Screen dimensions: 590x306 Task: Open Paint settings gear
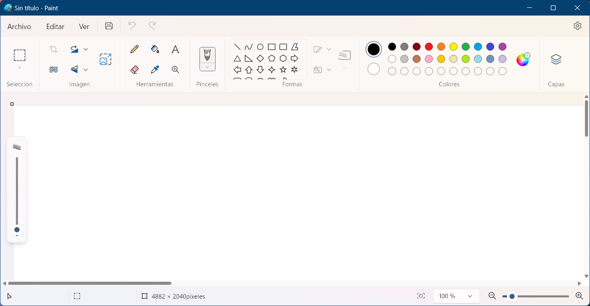click(x=577, y=26)
